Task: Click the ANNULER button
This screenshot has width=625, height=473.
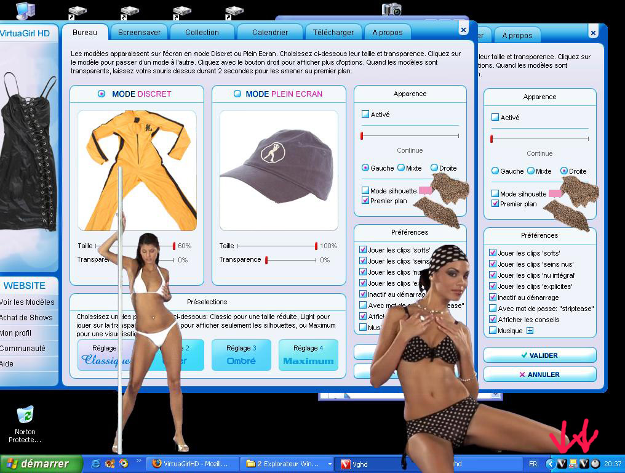Action: pyautogui.click(x=539, y=374)
